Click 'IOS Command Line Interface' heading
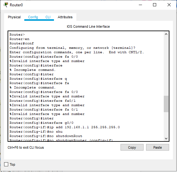 88,26
